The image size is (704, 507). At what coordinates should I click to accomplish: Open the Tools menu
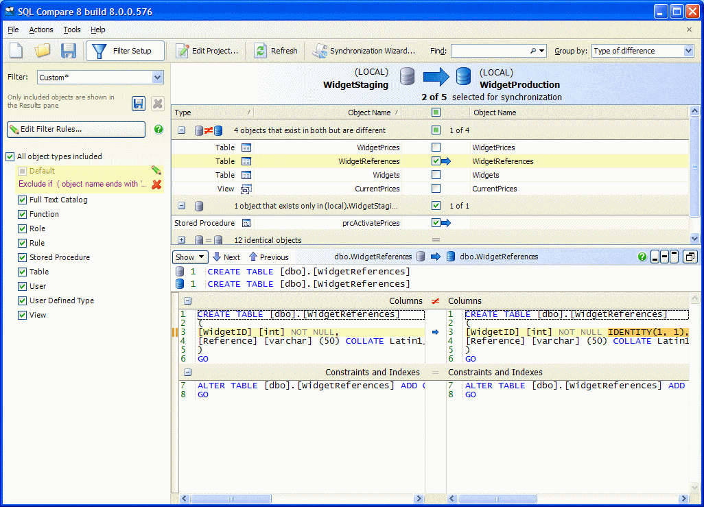coord(72,30)
